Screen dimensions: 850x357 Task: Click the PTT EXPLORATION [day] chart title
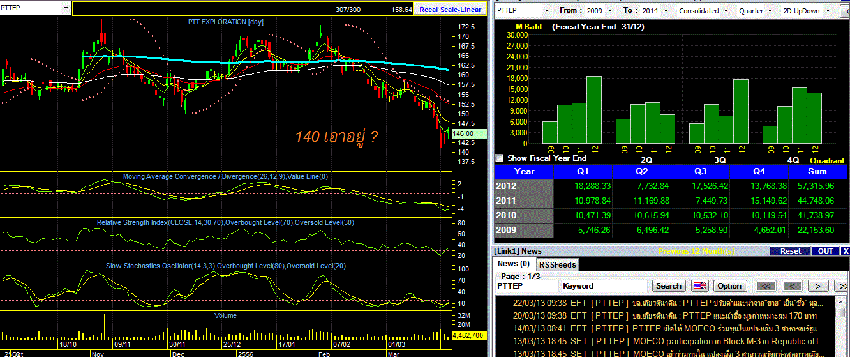(x=225, y=22)
